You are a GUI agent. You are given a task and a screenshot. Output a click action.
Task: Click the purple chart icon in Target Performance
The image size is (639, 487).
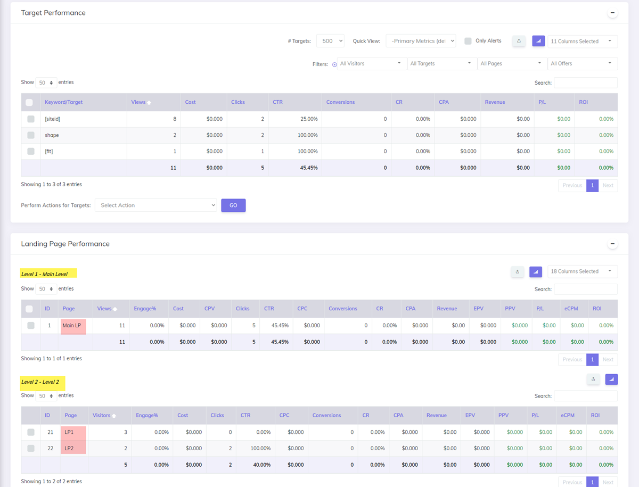point(538,41)
